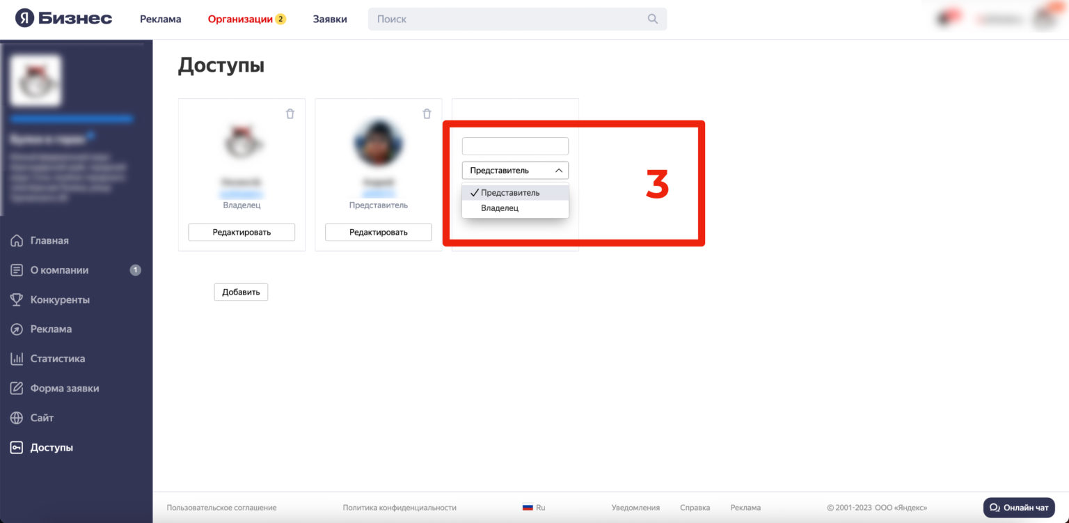The width and height of the screenshot is (1069, 523).
Task: Click the search magnifier icon
Action: tap(653, 19)
